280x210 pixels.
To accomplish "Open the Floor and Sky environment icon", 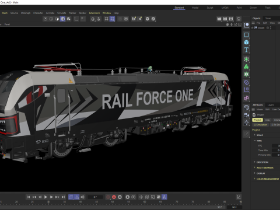I will (246, 107).
